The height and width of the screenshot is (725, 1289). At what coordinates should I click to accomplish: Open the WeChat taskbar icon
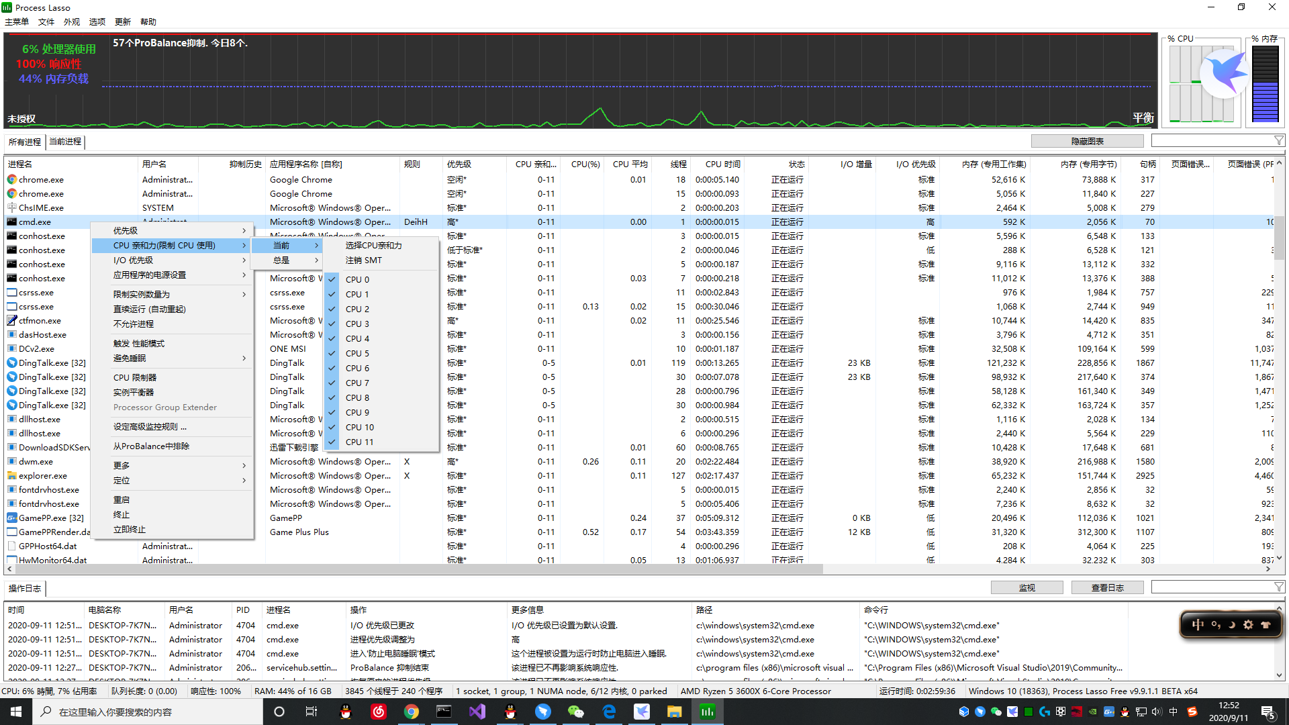[576, 712]
